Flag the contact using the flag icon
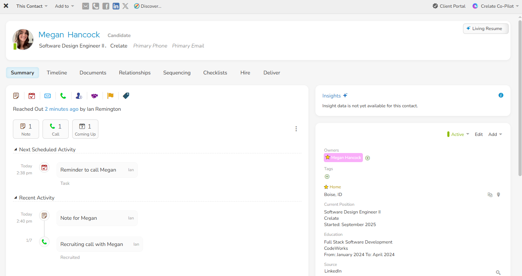This screenshot has height=276, width=522. [x=110, y=95]
